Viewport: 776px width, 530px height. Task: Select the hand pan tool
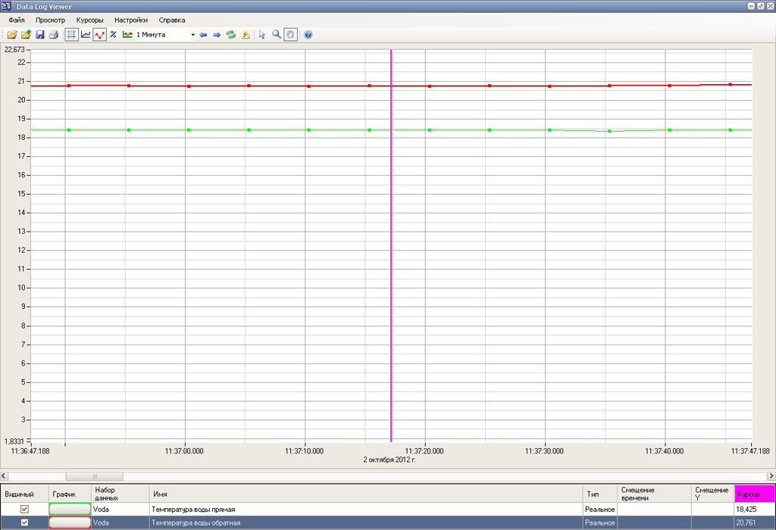click(x=290, y=35)
